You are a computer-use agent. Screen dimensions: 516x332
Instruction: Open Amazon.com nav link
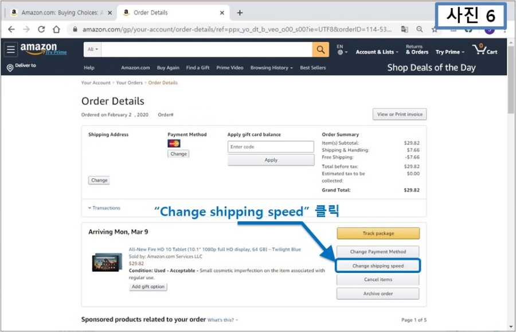[x=135, y=68]
